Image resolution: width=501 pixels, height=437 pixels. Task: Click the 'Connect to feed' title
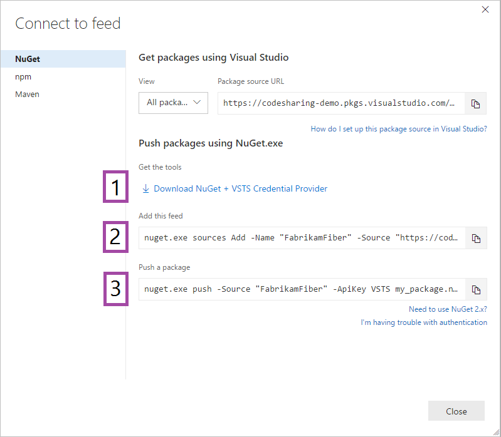68,24
